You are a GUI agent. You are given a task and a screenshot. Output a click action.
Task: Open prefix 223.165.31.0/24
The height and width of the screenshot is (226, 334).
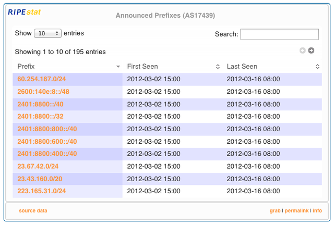coord(42,191)
